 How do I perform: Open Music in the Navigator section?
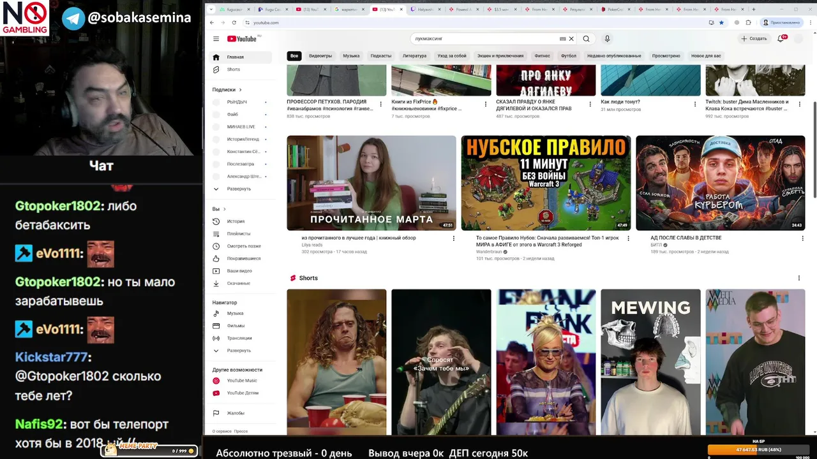(241, 314)
